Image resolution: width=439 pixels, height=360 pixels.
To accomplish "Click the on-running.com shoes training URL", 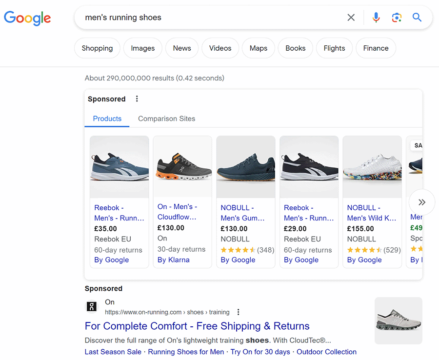I will click(x=167, y=312).
